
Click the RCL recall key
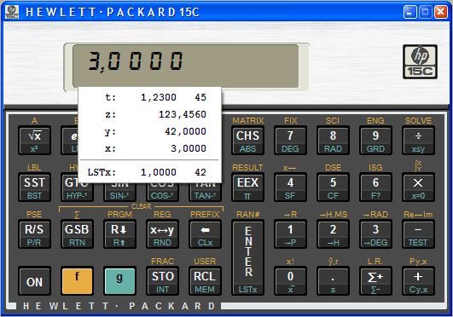click(x=205, y=280)
